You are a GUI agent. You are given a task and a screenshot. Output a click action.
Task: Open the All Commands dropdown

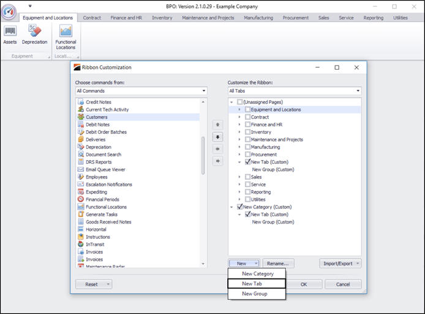tap(204, 91)
